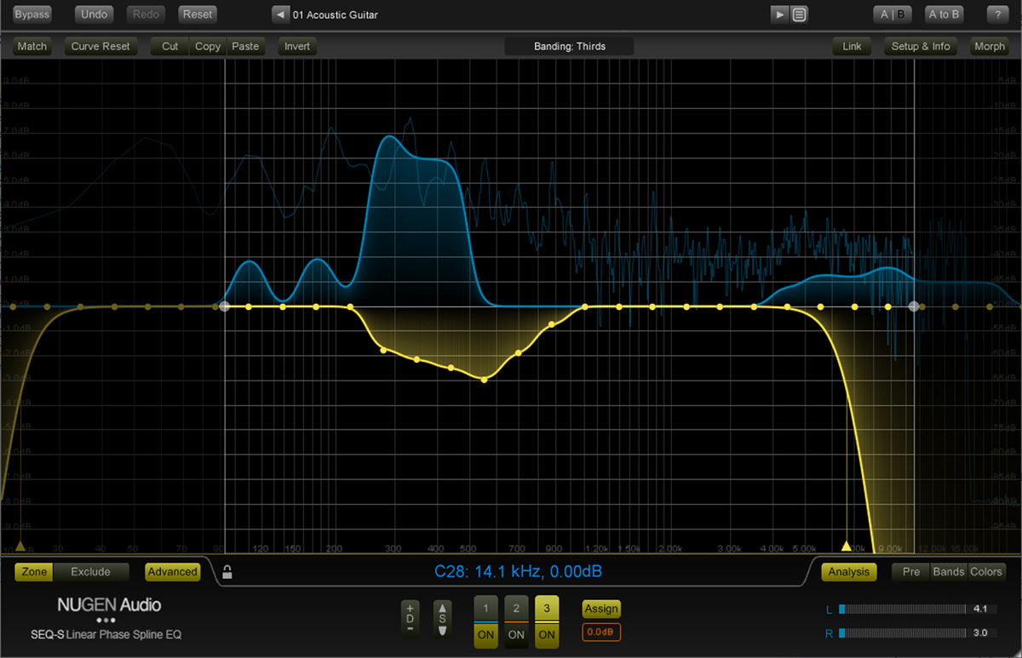
Task: Click the padlock icon near Advanced
Action: pyautogui.click(x=227, y=572)
